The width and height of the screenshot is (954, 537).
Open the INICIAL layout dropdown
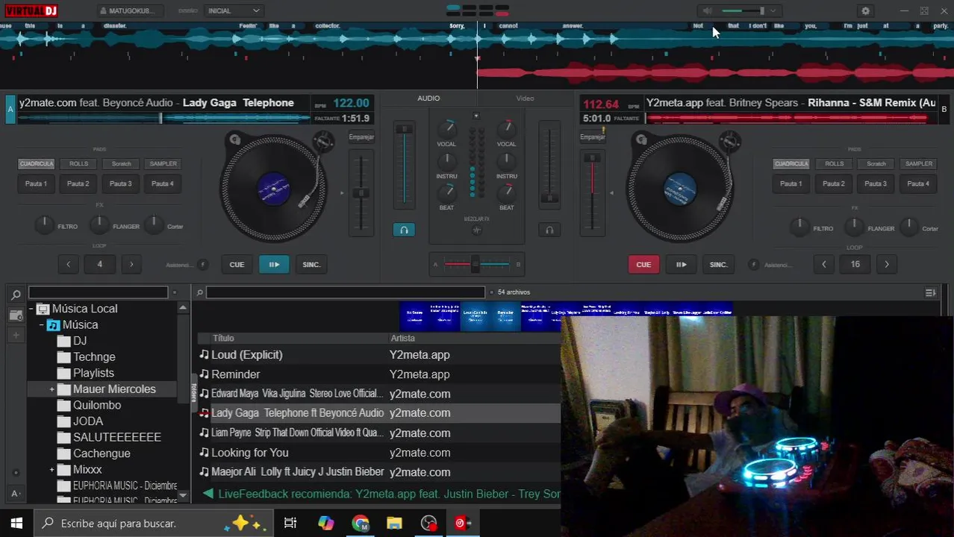(233, 11)
